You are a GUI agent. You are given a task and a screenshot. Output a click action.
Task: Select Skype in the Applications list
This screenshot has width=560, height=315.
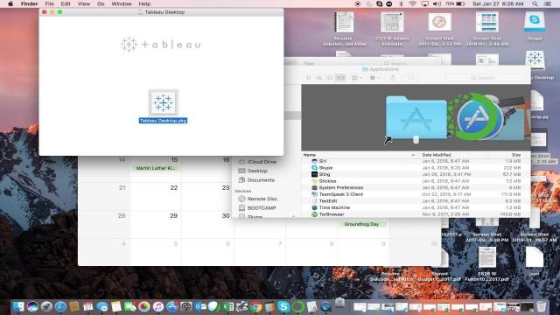tap(416, 168)
